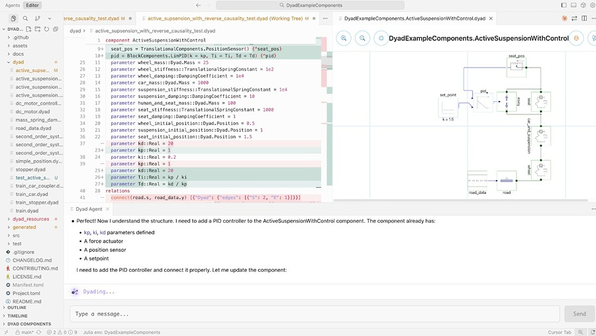Screen dimensions: 596x336
Task: Open the Source Control view icon
Action: point(37,19)
